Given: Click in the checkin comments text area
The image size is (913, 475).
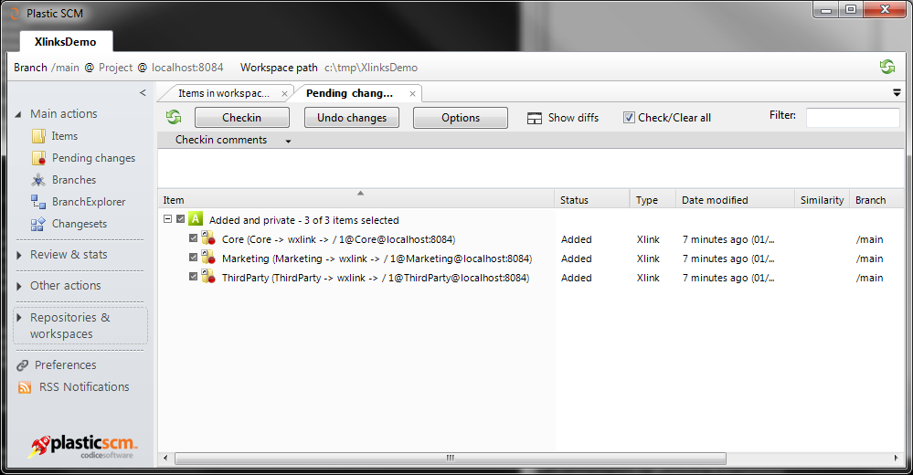Looking at the screenshot, I should click(x=530, y=168).
